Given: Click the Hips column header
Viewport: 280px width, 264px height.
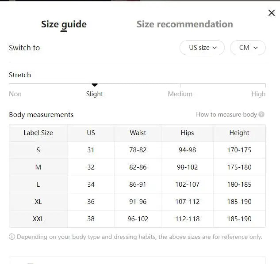Looking at the screenshot, I should coord(187,133).
